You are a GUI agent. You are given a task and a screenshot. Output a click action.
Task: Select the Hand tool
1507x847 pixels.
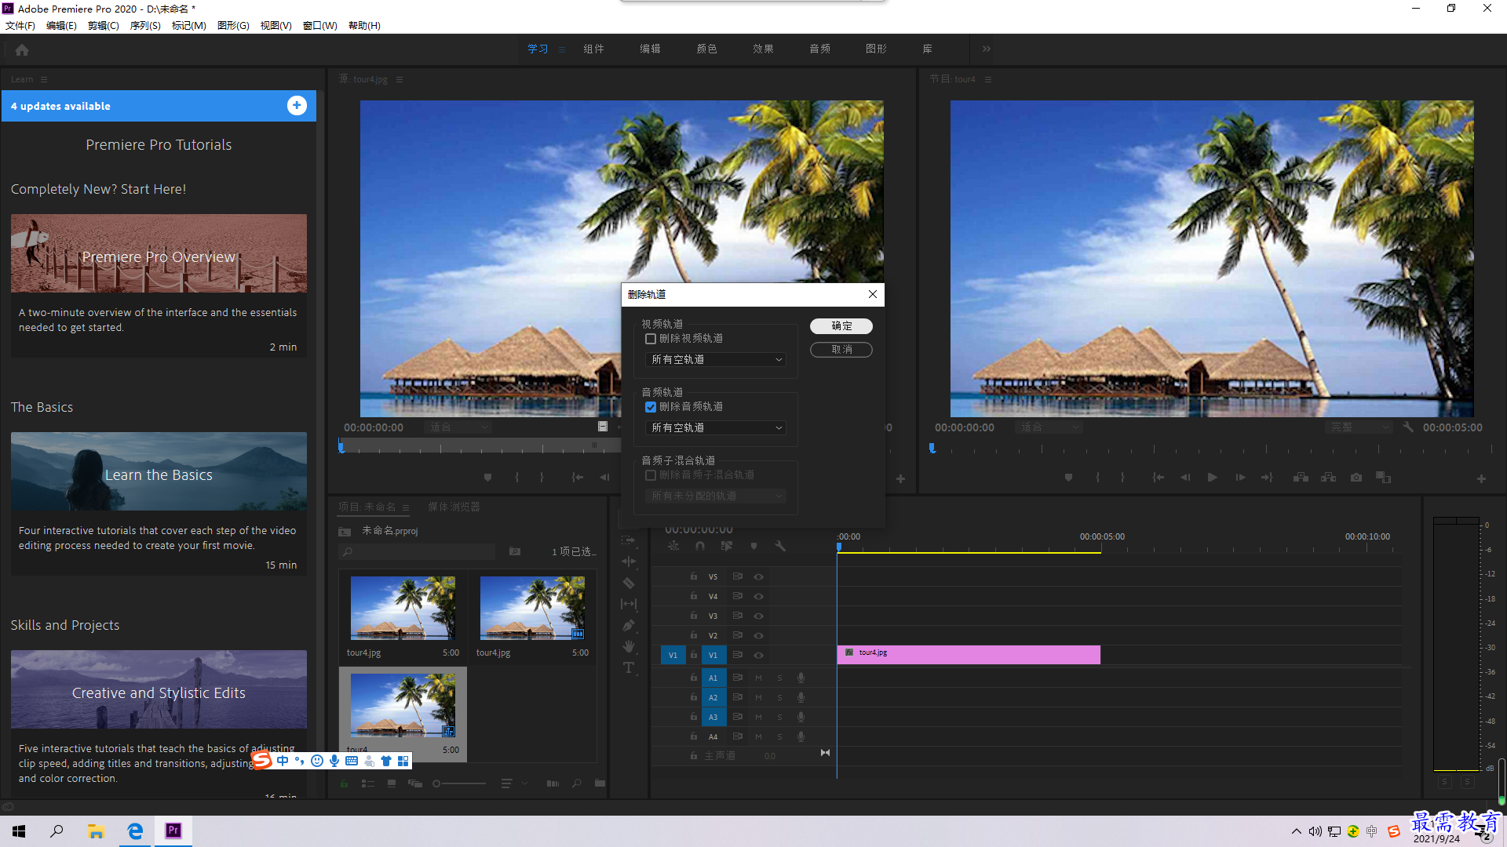pyautogui.click(x=629, y=646)
